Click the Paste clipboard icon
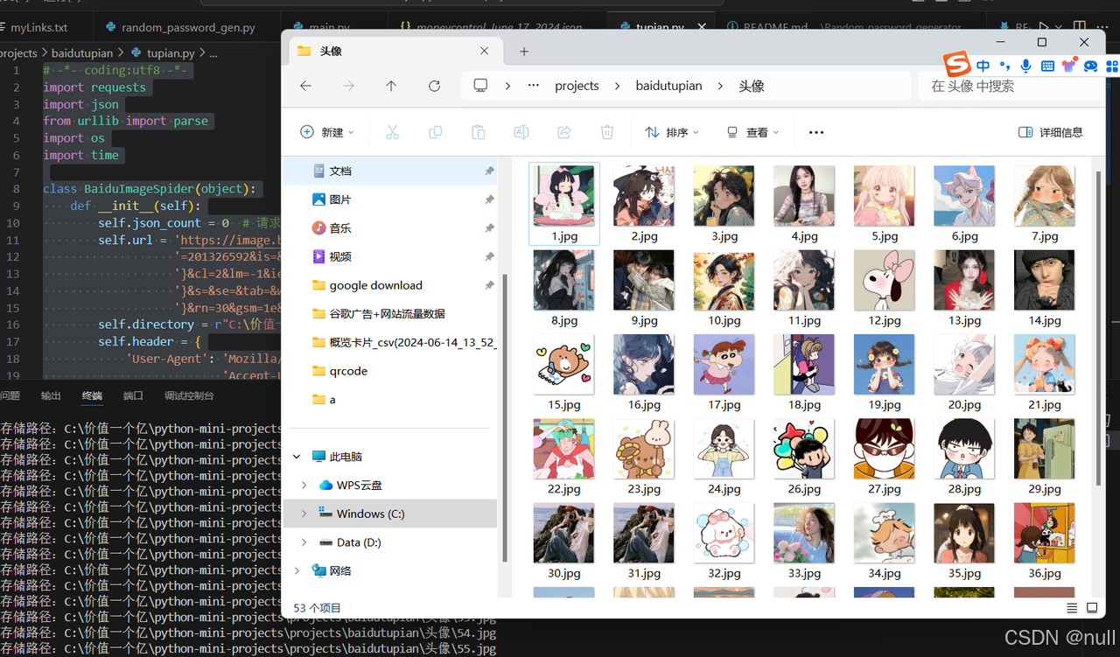Screen dimensions: 1120x657 tap(478, 132)
